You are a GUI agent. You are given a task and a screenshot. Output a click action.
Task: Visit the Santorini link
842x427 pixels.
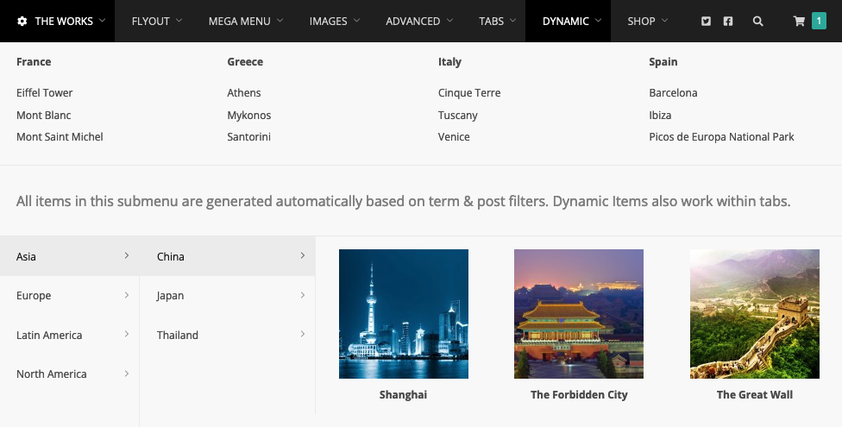(x=249, y=137)
